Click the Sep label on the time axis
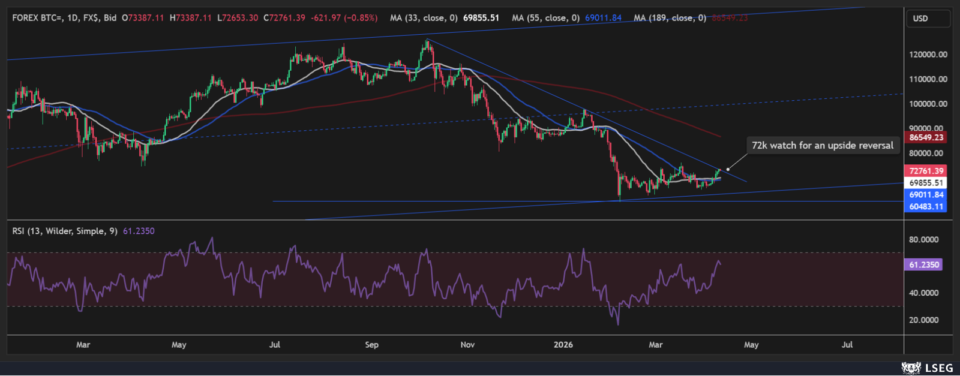The image size is (960, 376). pyautogui.click(x=371, y=345)
